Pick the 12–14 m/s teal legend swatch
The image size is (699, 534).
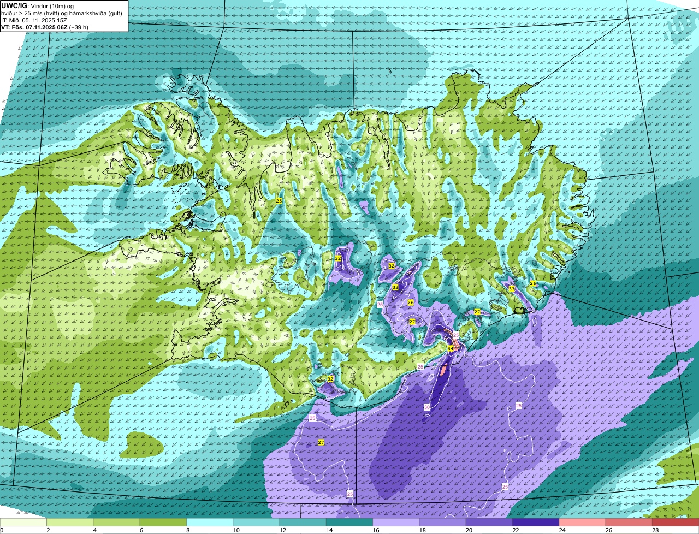(303, 523)
